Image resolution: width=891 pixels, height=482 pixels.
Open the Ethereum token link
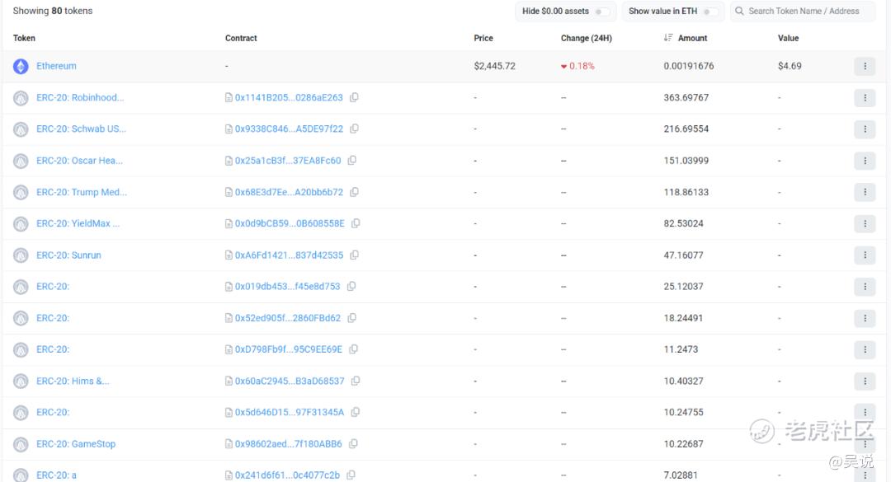point(56,66)
